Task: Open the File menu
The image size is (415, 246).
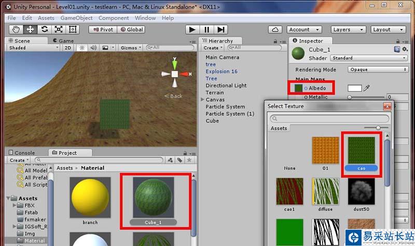Action: coord(11,18)
